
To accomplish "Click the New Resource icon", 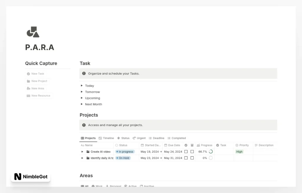I will point(29,95).
